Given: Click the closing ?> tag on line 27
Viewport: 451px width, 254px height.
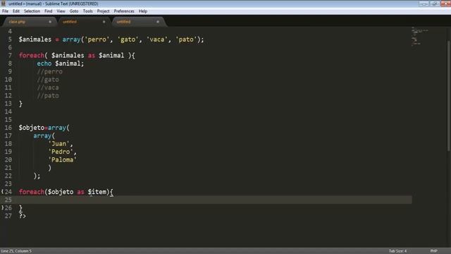Looking at the screenshot, I should tap(23, 216).
